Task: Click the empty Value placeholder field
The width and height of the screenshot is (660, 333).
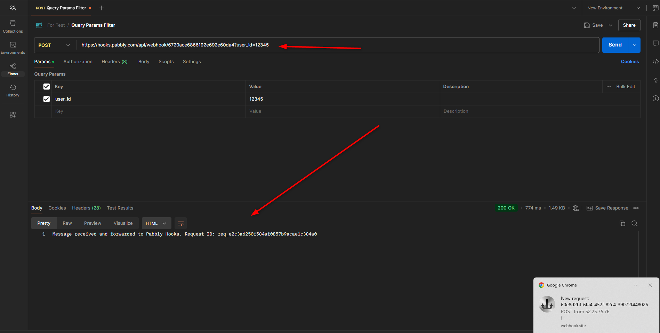Action: [x=343, y=111]
